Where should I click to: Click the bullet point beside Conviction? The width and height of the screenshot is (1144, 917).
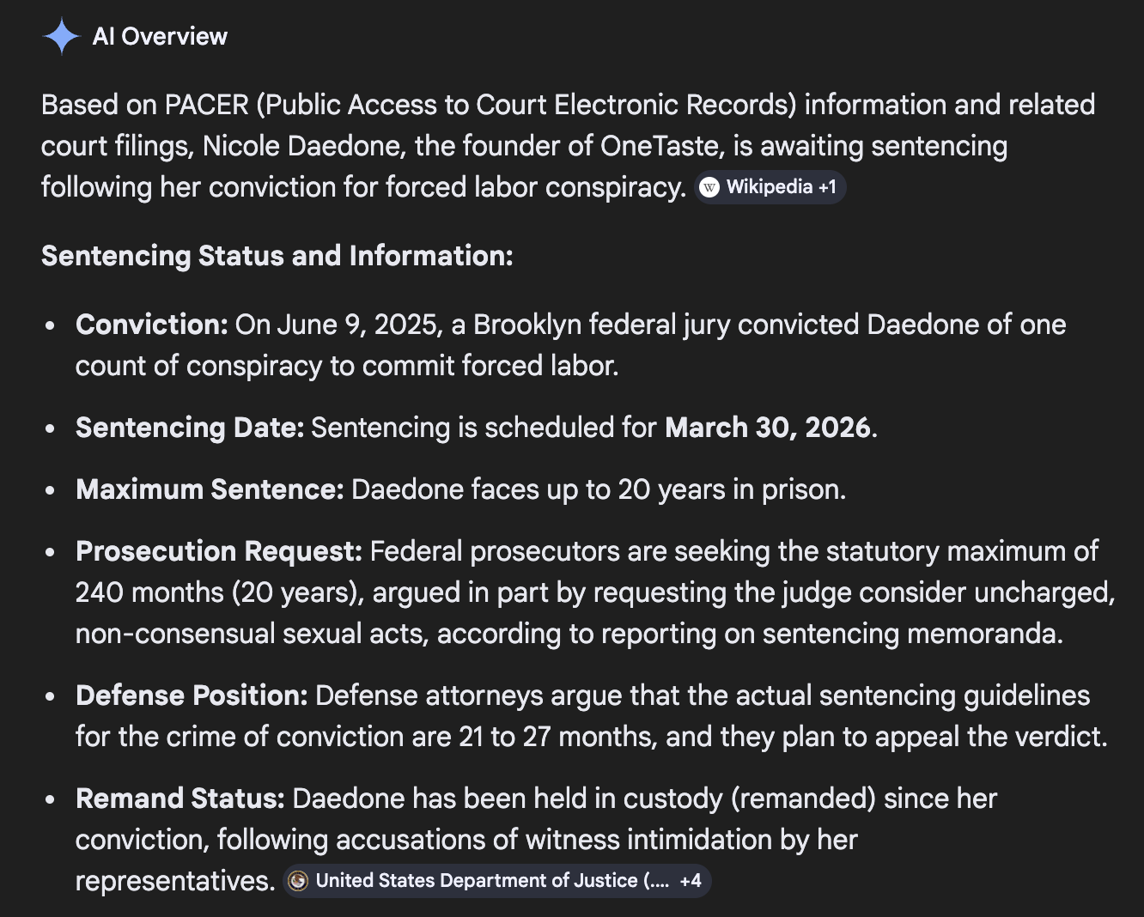click(x=51, y=325)
